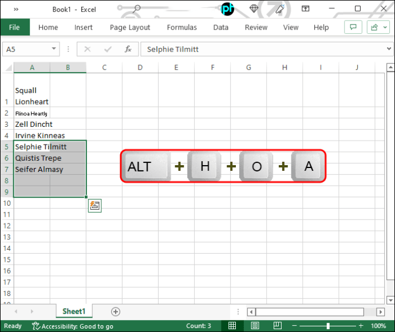
Task: Add a new sheet with plus button
Action: tap(116, 311)
